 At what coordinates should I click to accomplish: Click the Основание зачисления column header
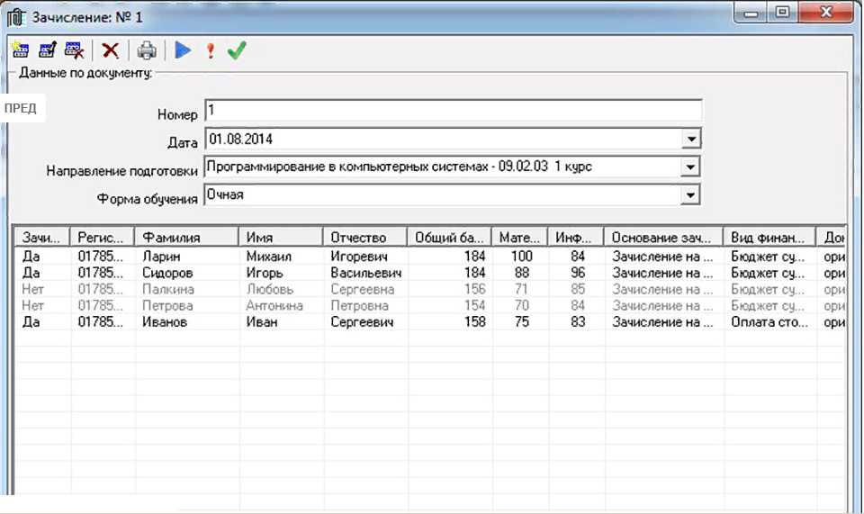coord(662,238)
